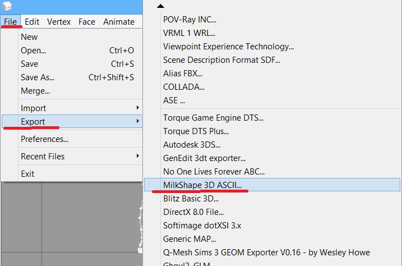Open the File menu
Screen dimensions: 402x266
11,22
